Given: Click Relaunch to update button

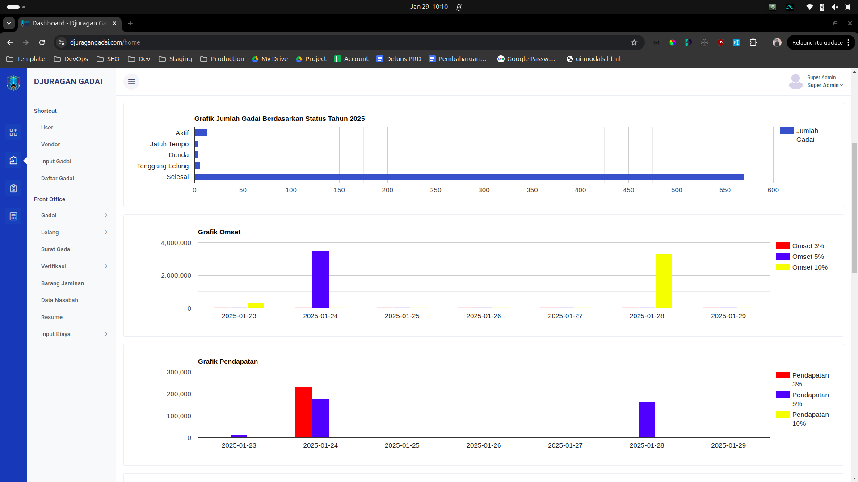Looking at the screenshot, I should click(x=817, y=42).
